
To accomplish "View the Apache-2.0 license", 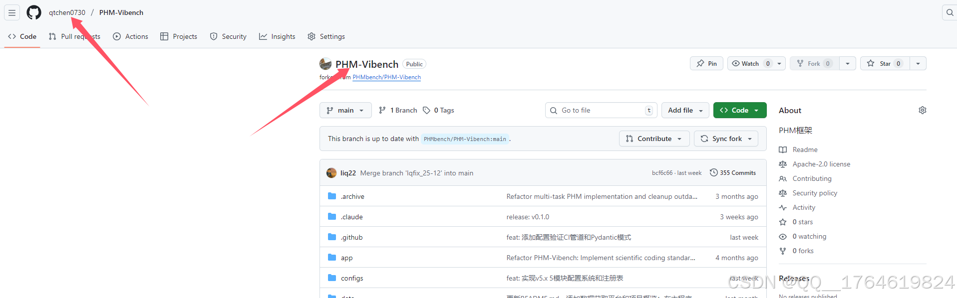I will (x=815, y=164).
